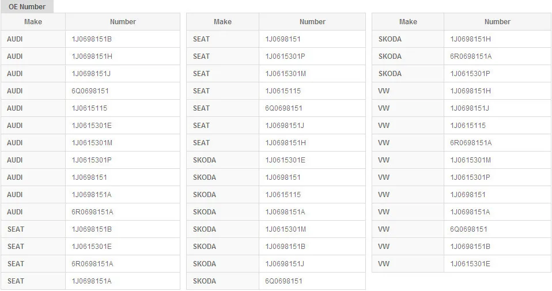Screen dimensions: 552x291
Task: Click the SKODA 6Q0698151 number cell
Action: [283, 281]
